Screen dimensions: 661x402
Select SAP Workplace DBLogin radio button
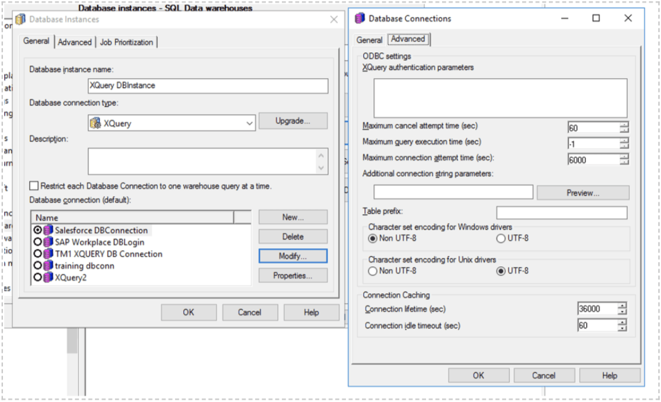(x=37, y=242)
